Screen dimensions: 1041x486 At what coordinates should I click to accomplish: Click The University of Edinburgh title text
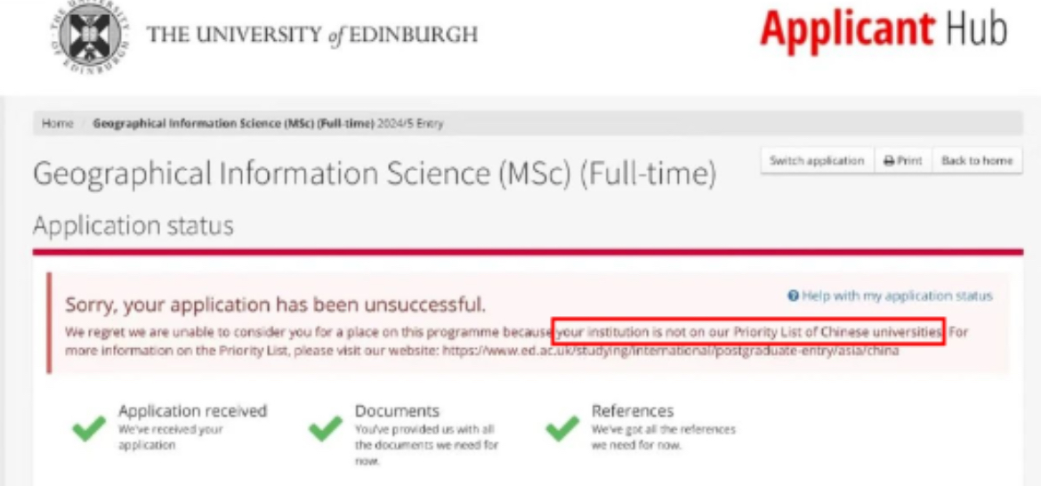312,35
